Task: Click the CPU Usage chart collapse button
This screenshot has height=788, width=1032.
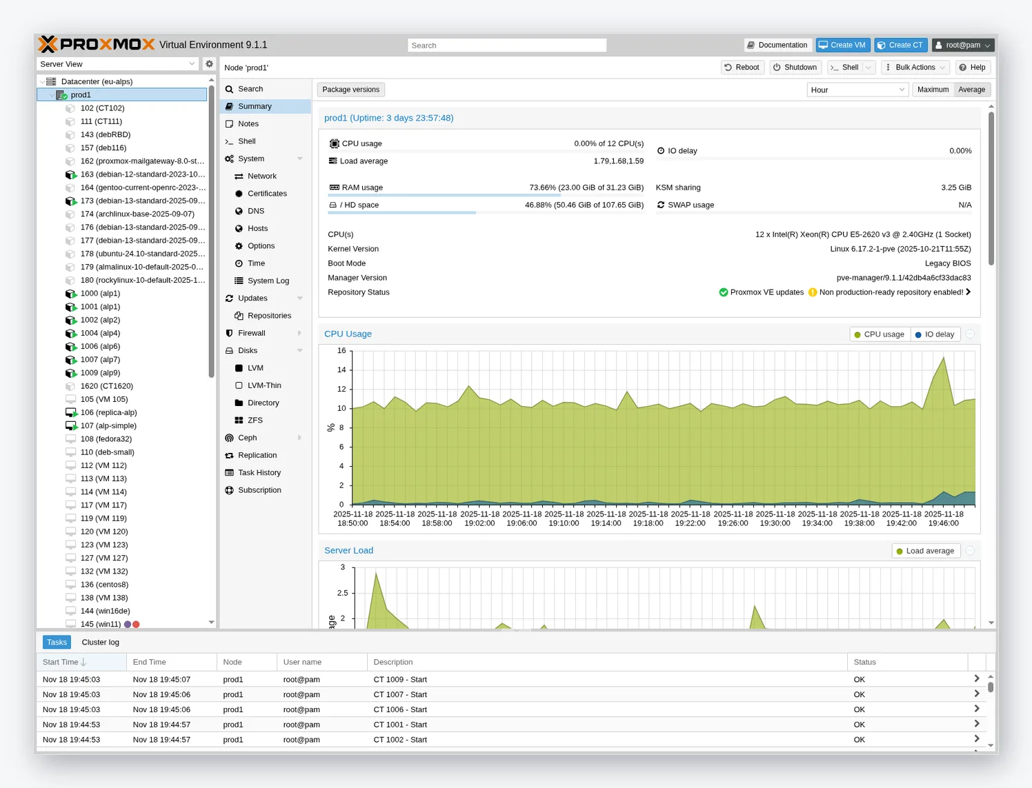Action: point(970,334)
